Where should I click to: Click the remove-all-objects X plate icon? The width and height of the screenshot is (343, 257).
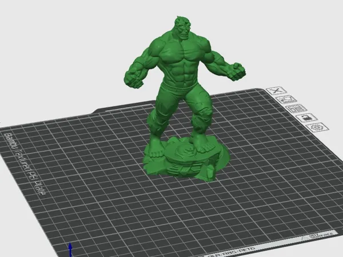(x=277, y=90)
